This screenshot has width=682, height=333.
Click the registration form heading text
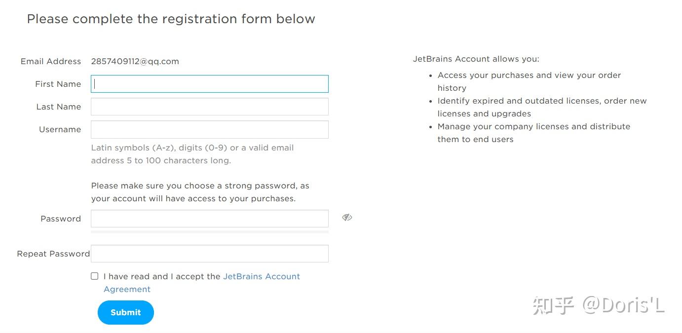coord(171,19)
